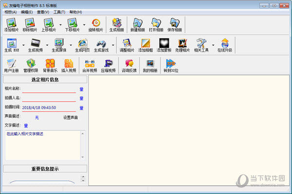Expand the dropdown arrow next to 生成屏保
The width and height of the screenshot is (292, 194).
[71, 45]
